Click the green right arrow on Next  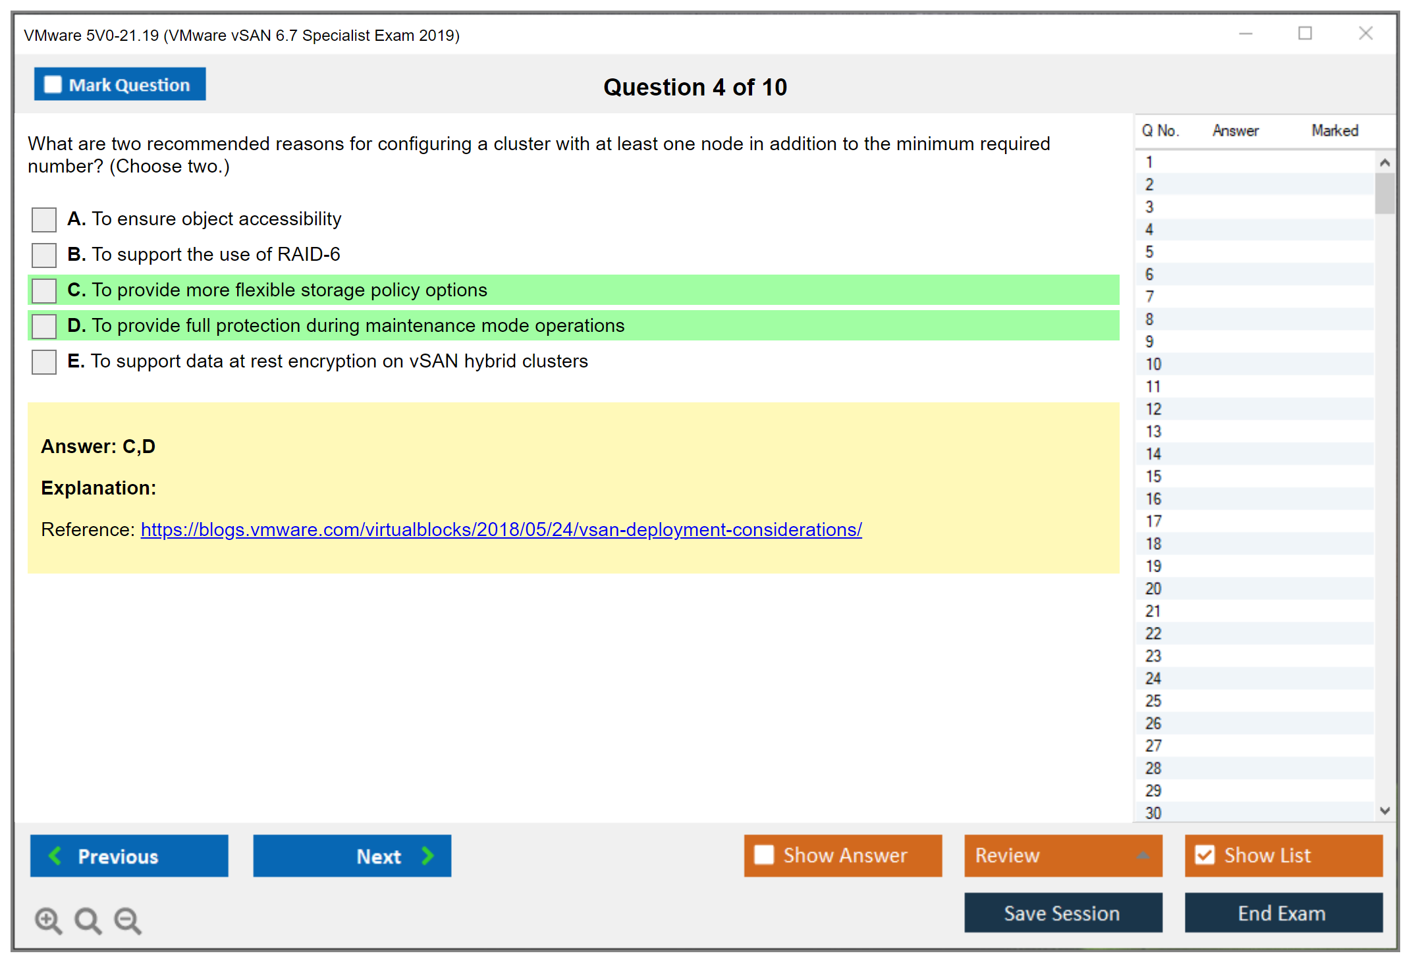pyautogui.click(x=427, y=855)
